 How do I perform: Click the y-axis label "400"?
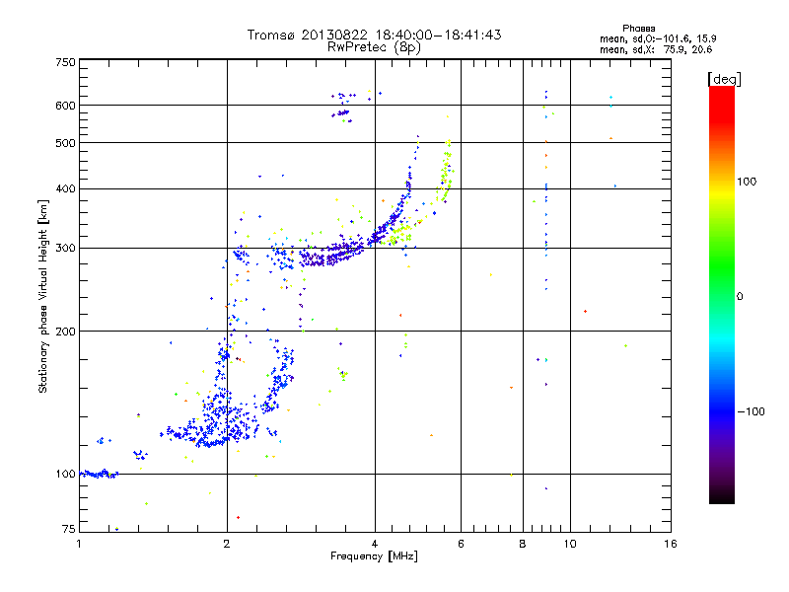[x=65, y=189]
